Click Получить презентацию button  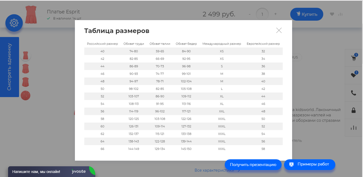253,165
